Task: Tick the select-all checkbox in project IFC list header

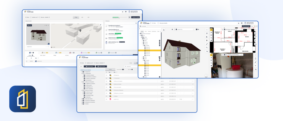Action: [x=27, y=58]
